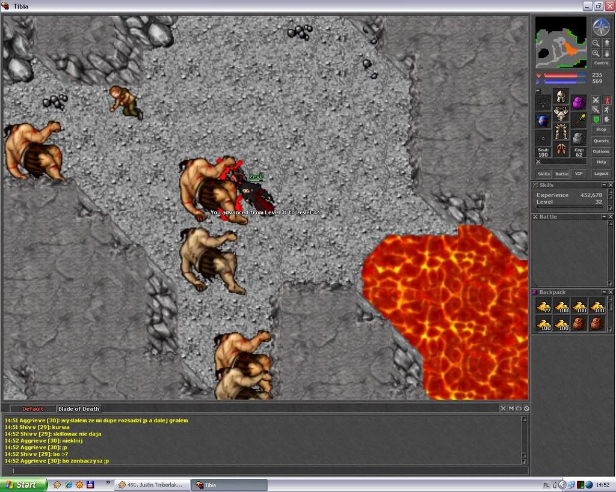The width and height of the screenshot is (616, 492).
Task: Close the Backpack panel
Action: [x=610, y=292]
